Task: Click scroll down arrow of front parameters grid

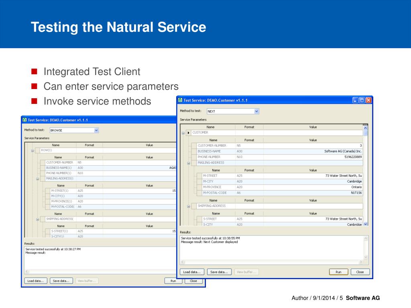Action: tap(365, 224)
